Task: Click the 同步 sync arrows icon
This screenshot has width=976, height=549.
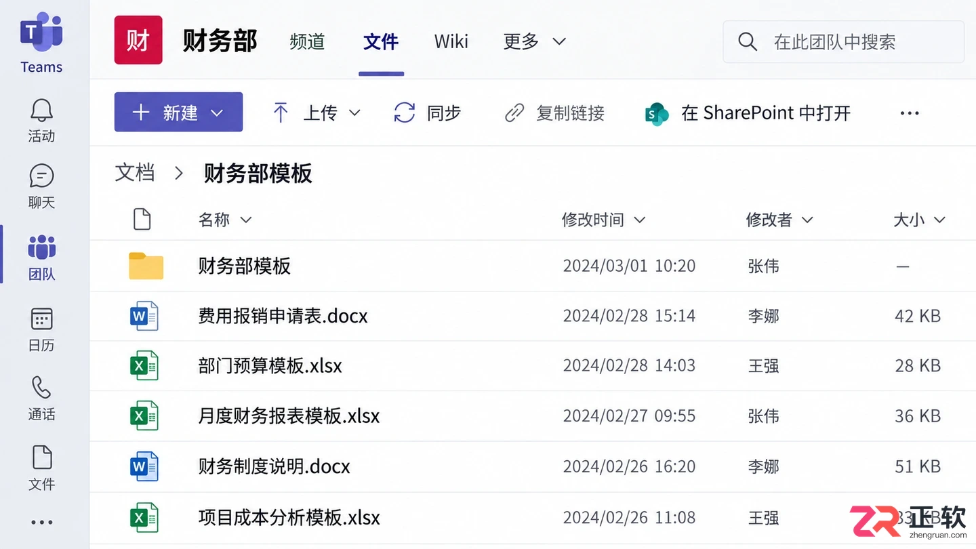Action: 405,113
